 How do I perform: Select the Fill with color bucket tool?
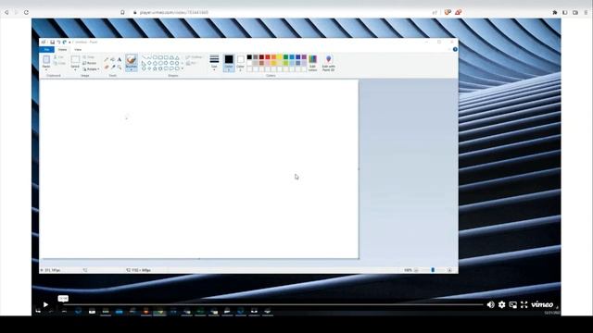coord(113,59)
